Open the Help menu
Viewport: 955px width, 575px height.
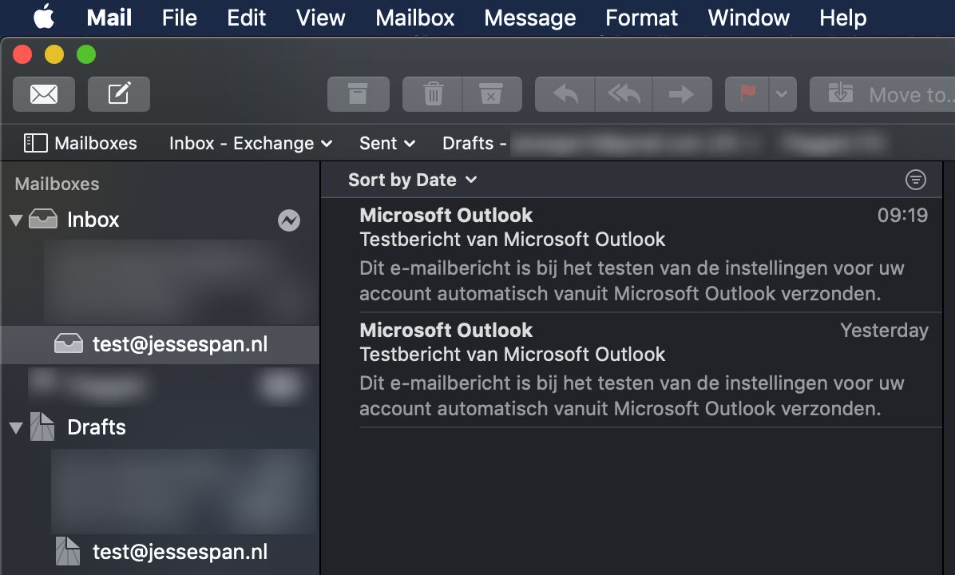click(x=842, y=18)
